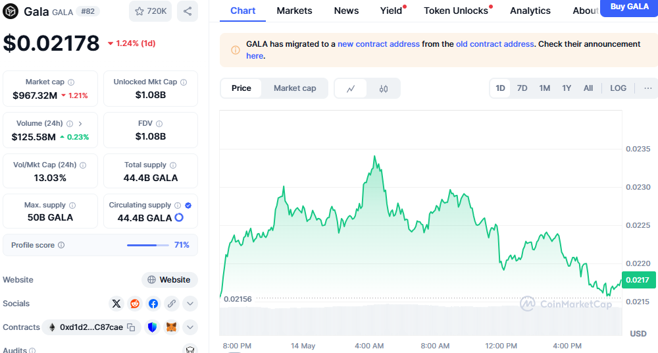Click verified badge next to Circulating supply
The height and width of the screenshot is (353, 658).
pos(188,205)
